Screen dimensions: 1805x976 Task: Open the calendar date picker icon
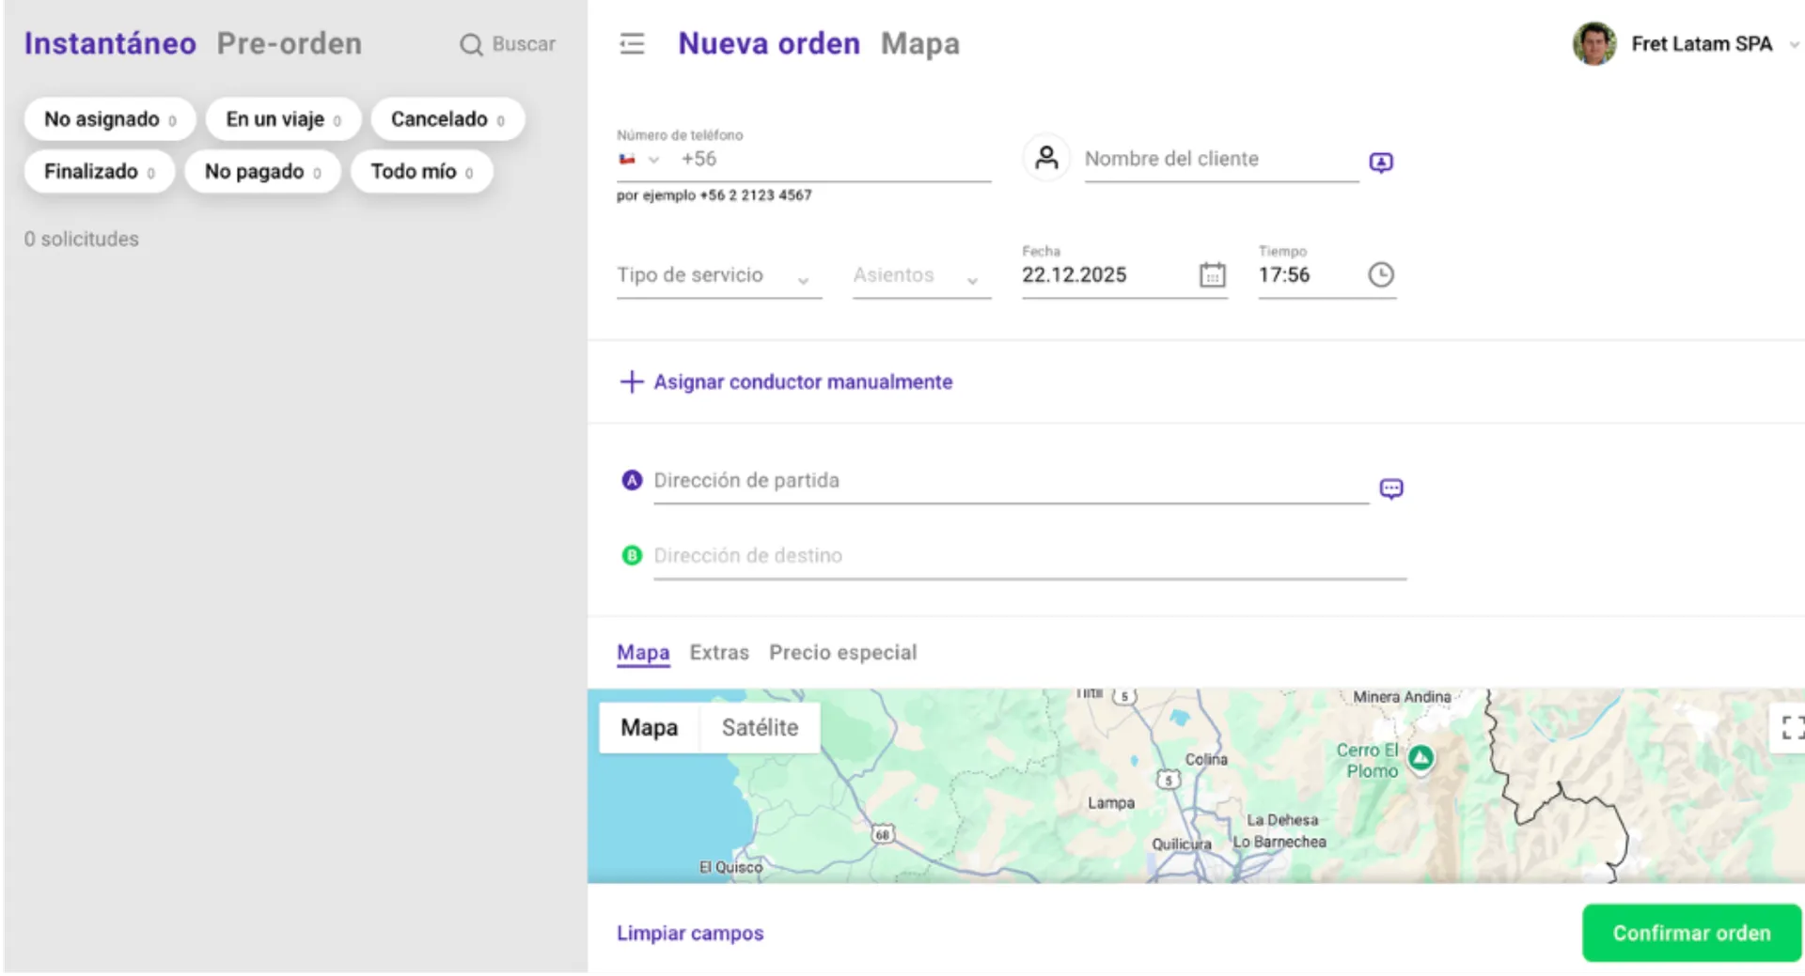[1212, 275]
